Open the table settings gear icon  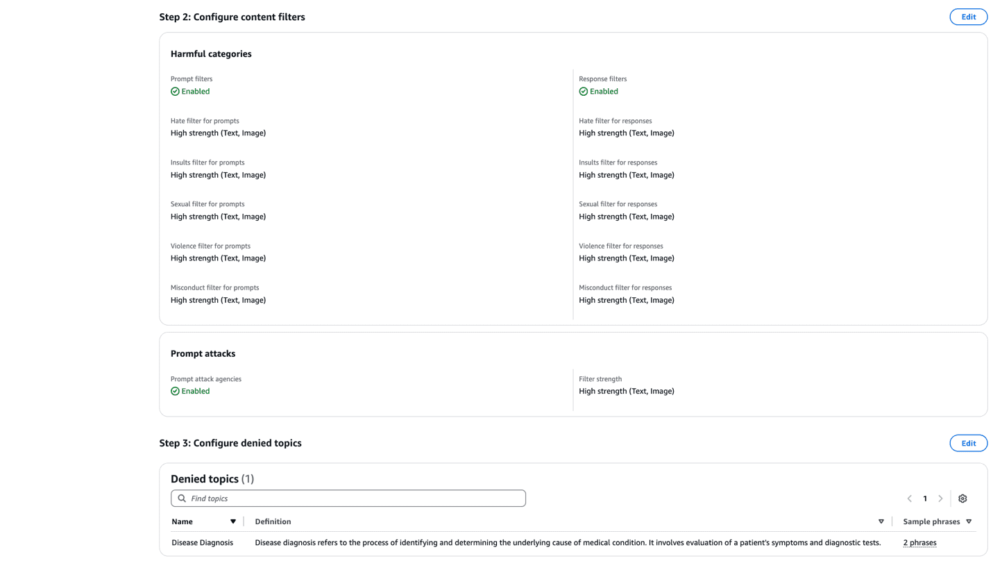[x=962, y=498]
